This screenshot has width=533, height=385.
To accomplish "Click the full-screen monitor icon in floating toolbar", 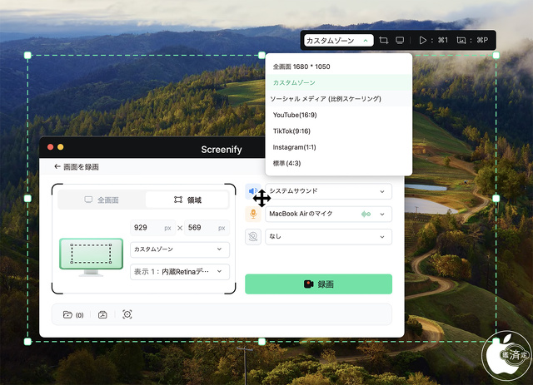I will pos(400,40).
